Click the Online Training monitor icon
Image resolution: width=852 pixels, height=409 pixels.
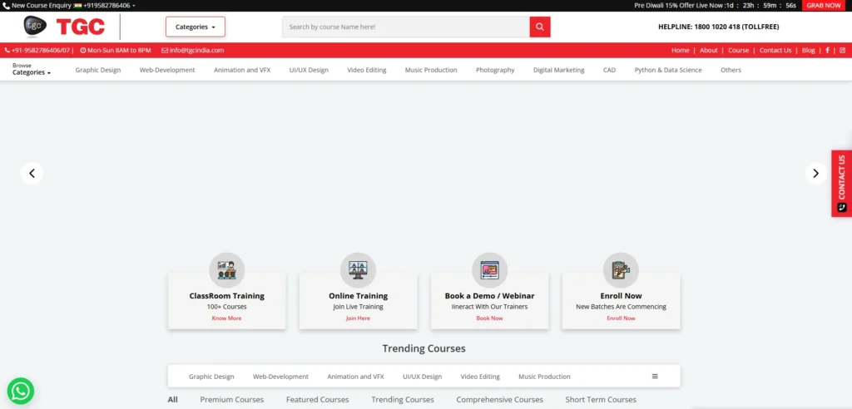pyautogui.click(x=358, y=270)
